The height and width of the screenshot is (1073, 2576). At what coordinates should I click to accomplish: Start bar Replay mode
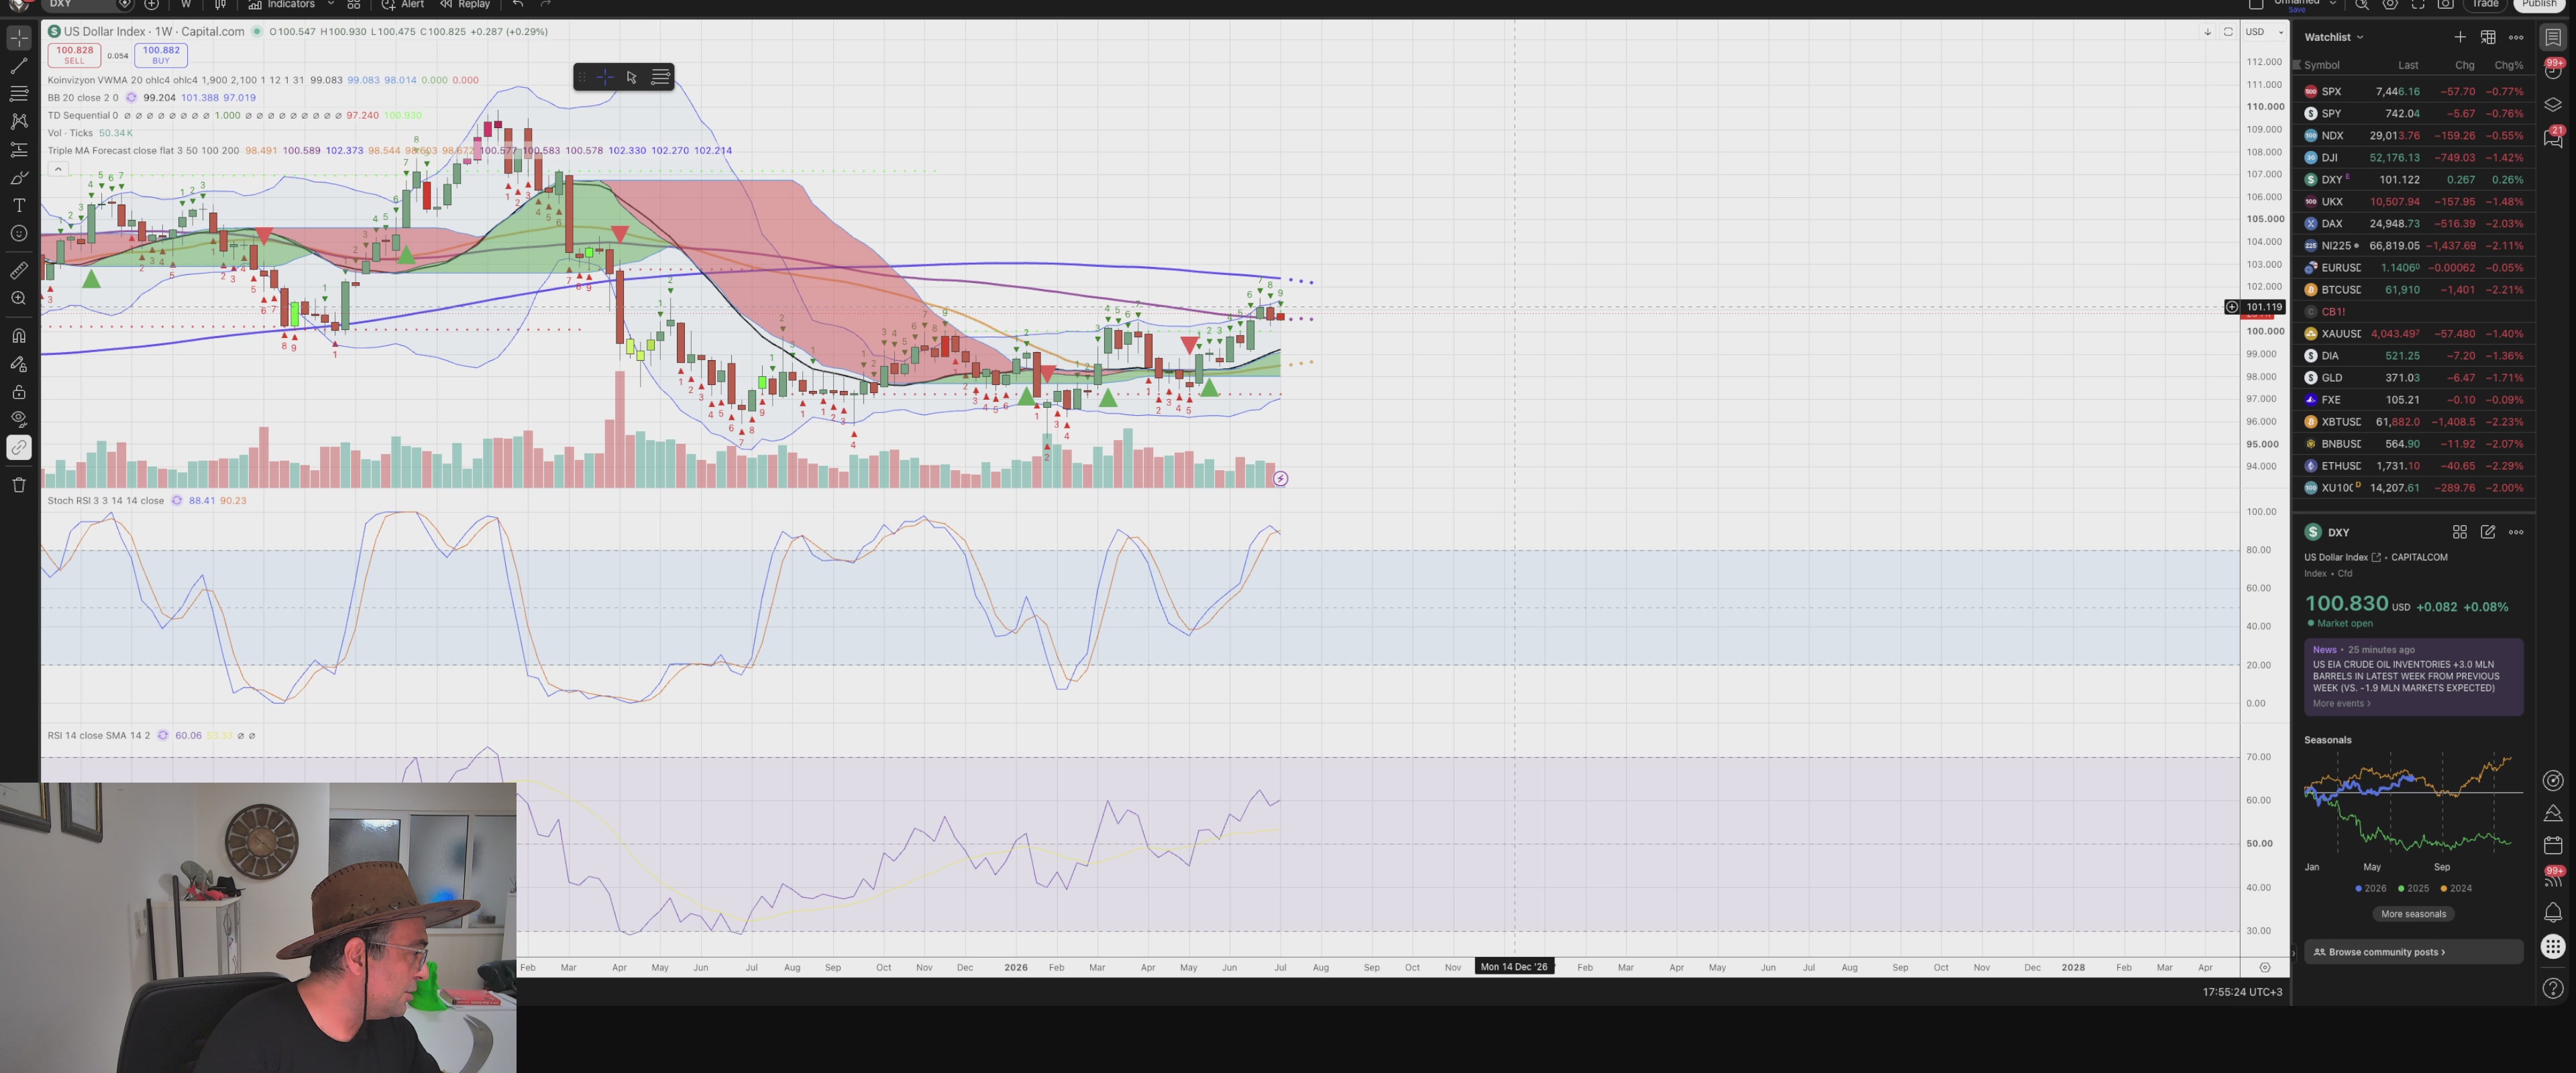tap(465, 5)
